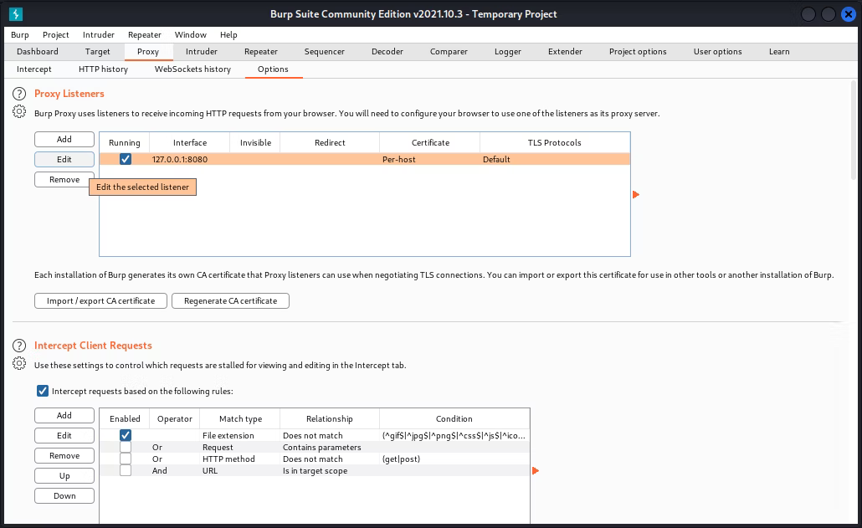The width and height of the screenshot is (862, 528).
Task: Switch to the Intruder main tab
Action: (x=201, y=52)
